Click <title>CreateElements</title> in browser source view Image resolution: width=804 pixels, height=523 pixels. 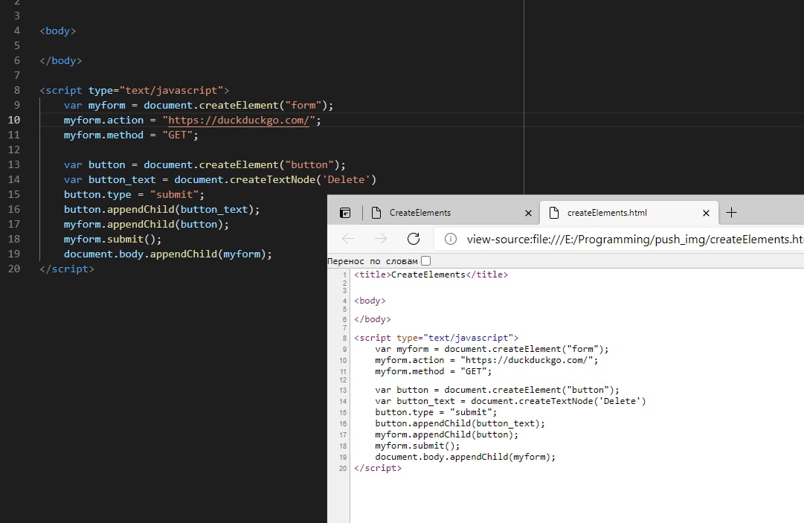click(431, 275)
